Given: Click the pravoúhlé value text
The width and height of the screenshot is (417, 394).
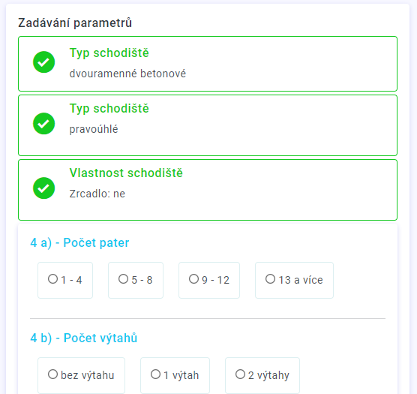Looking at the screenshot, I should 94,129.
